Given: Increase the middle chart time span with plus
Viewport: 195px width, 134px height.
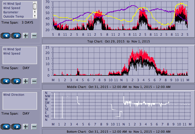Looking at the screenshot, I should [26, 81].
